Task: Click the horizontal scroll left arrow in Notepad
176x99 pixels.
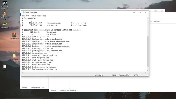Action: pos(23,72)
